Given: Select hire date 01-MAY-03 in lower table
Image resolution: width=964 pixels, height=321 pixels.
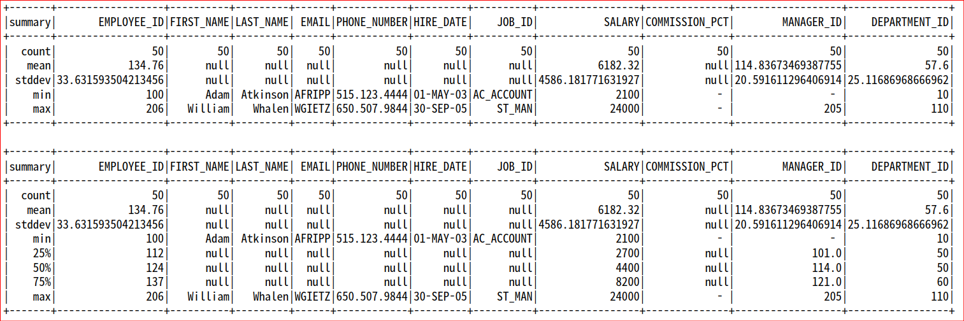Looking at the screenshot, I should coord(440,239).
